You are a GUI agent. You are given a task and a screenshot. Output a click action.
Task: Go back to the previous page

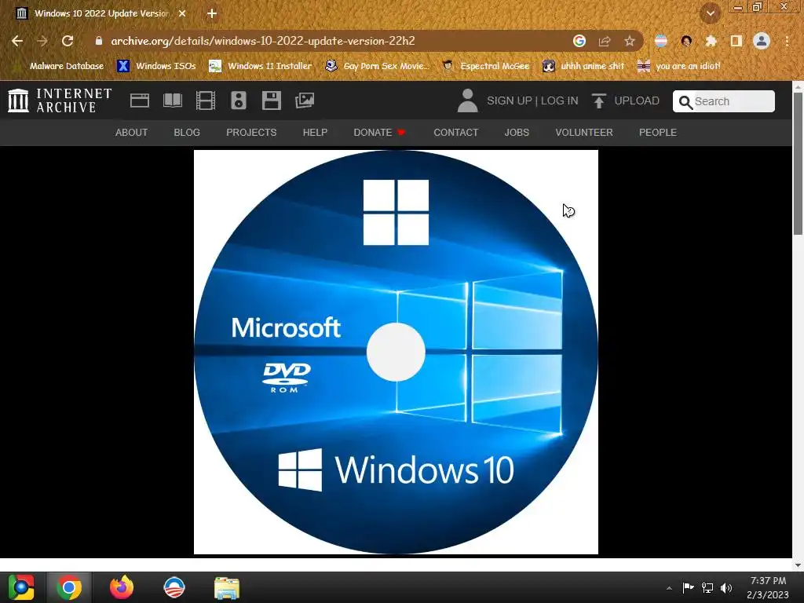[x=17, y=41]
